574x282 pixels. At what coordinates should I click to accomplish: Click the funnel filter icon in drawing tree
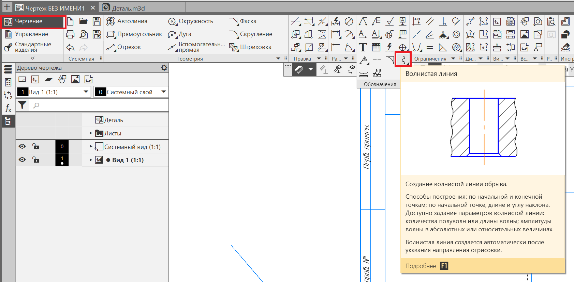tap(22, 105)
